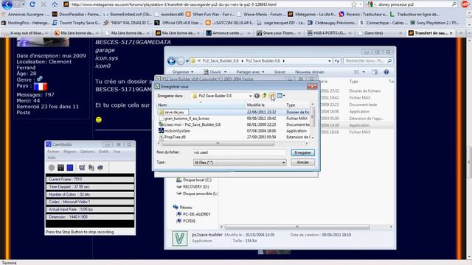Click 'Sony Playstation 2 / PS...' bookmark
This screenshot has width=472, height=265.
434,23
